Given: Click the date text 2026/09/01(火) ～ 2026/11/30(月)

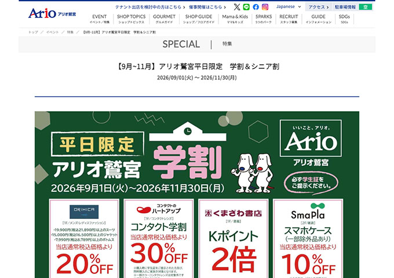Looking at the screenshot, I should click(x=197, y=78).
